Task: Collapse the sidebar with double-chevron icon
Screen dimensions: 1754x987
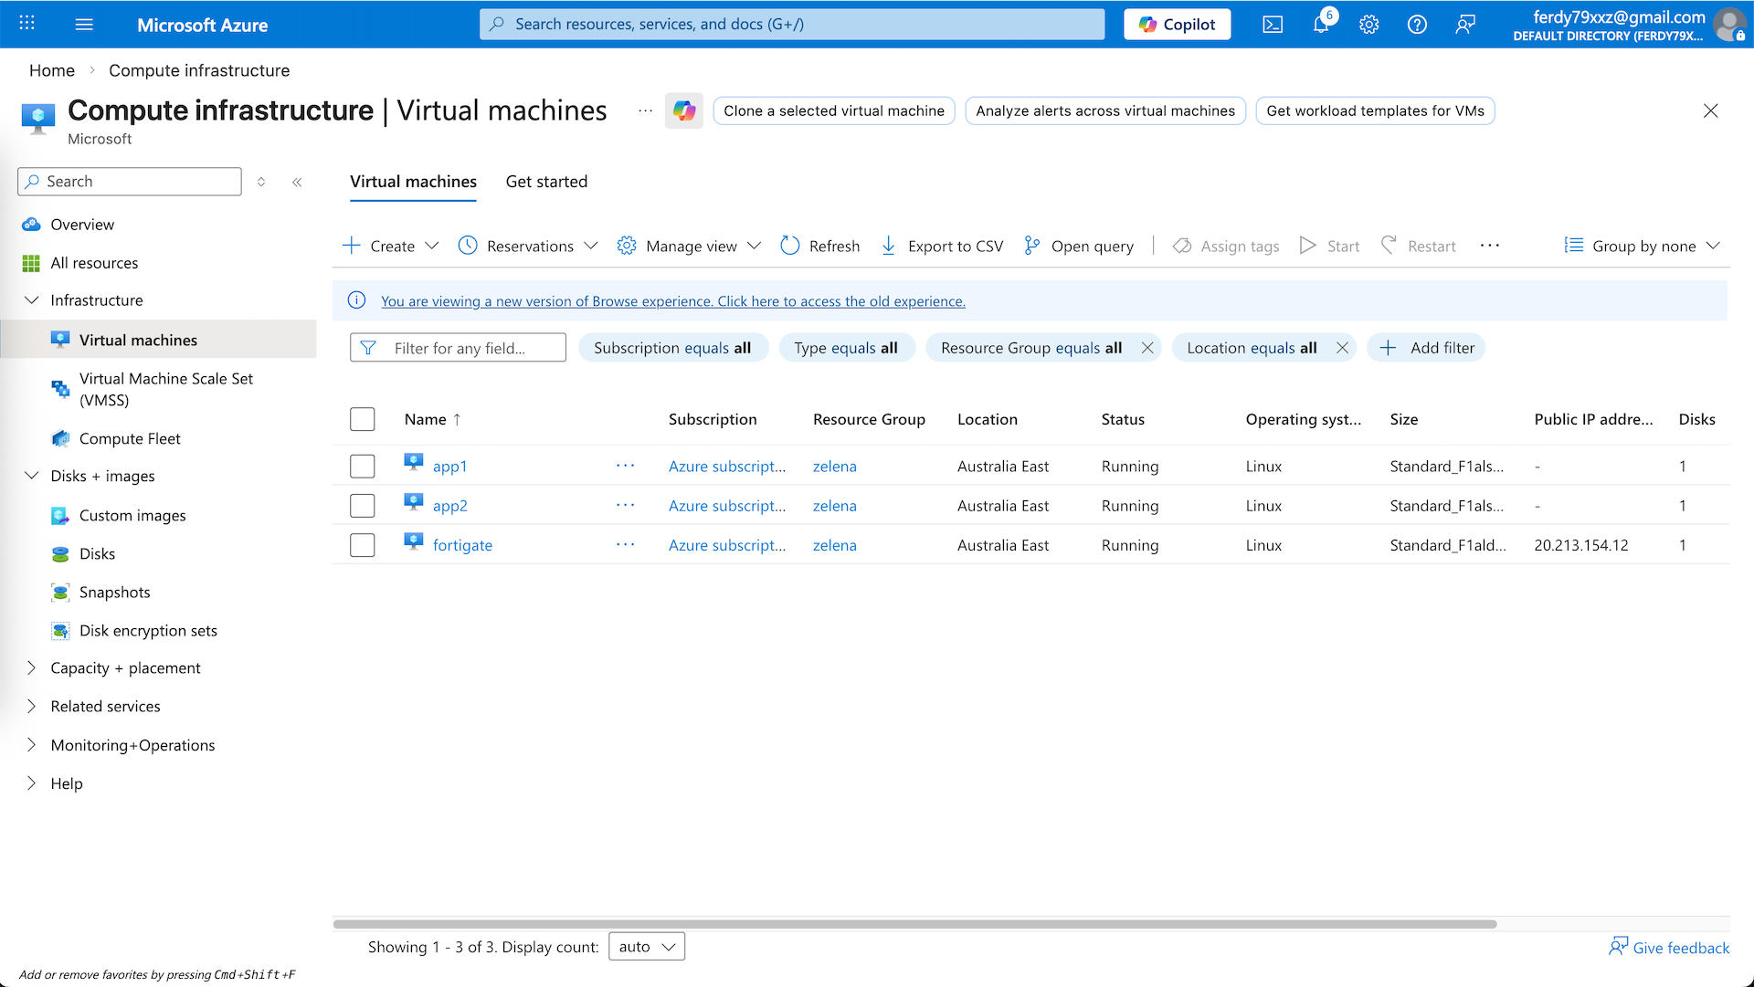Action: (x=297, y=182)
